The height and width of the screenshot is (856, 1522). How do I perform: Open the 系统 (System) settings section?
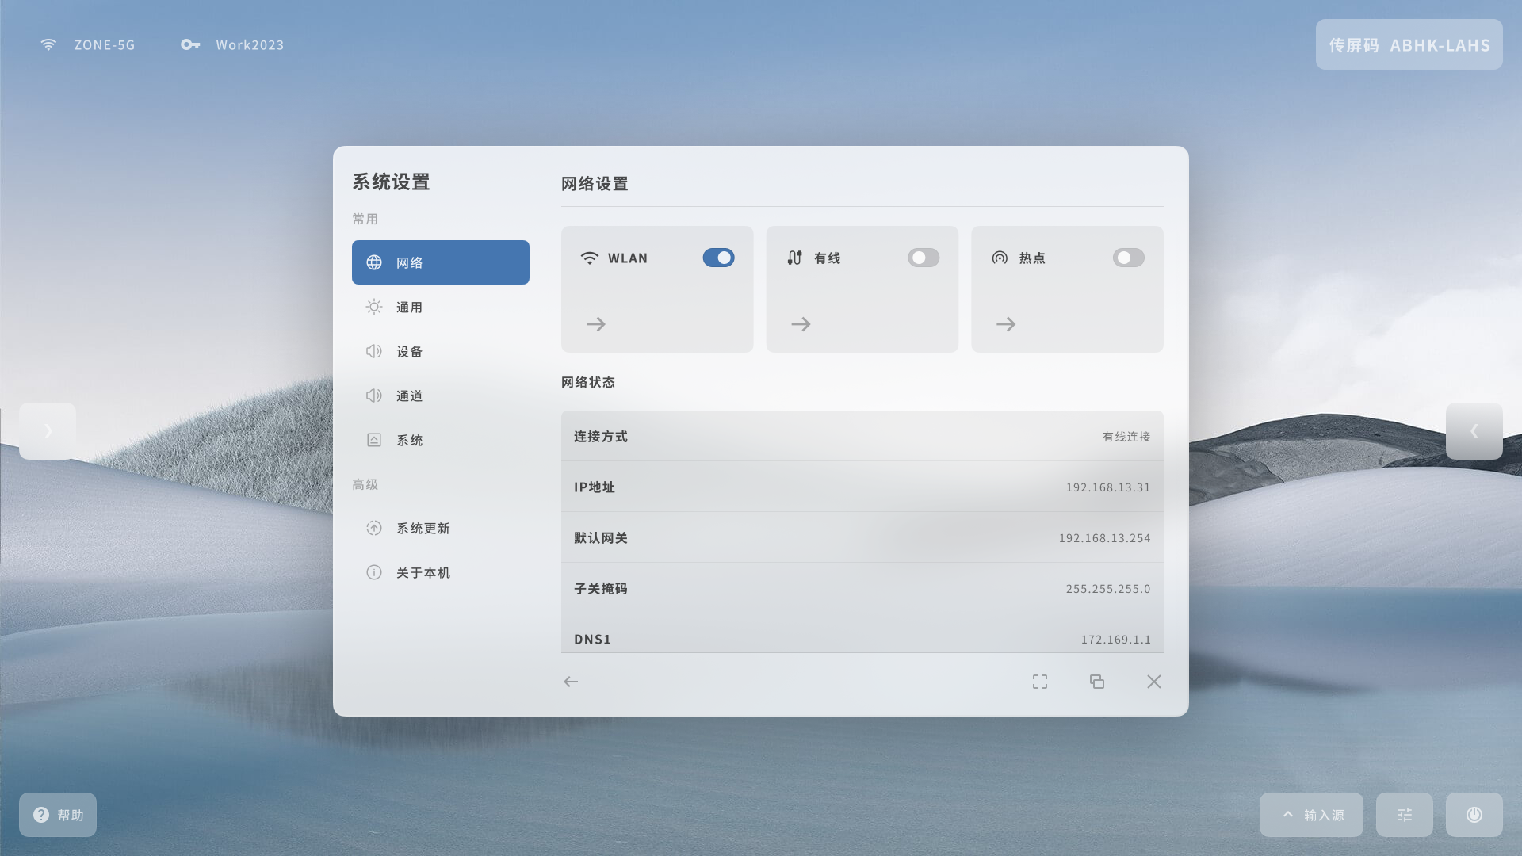click(x=410, y=440)
